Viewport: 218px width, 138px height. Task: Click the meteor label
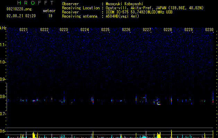pos(49,11)
